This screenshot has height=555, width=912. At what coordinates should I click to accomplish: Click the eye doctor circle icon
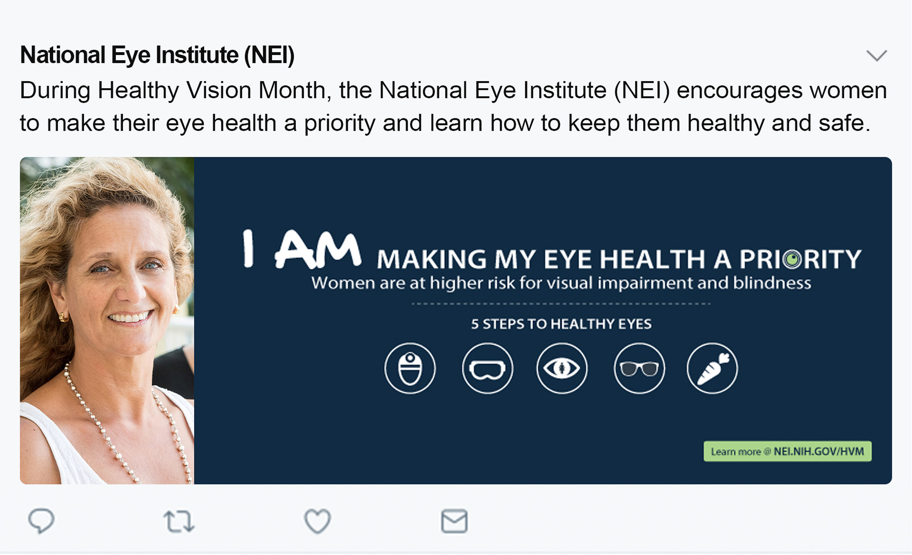point(410,368)
